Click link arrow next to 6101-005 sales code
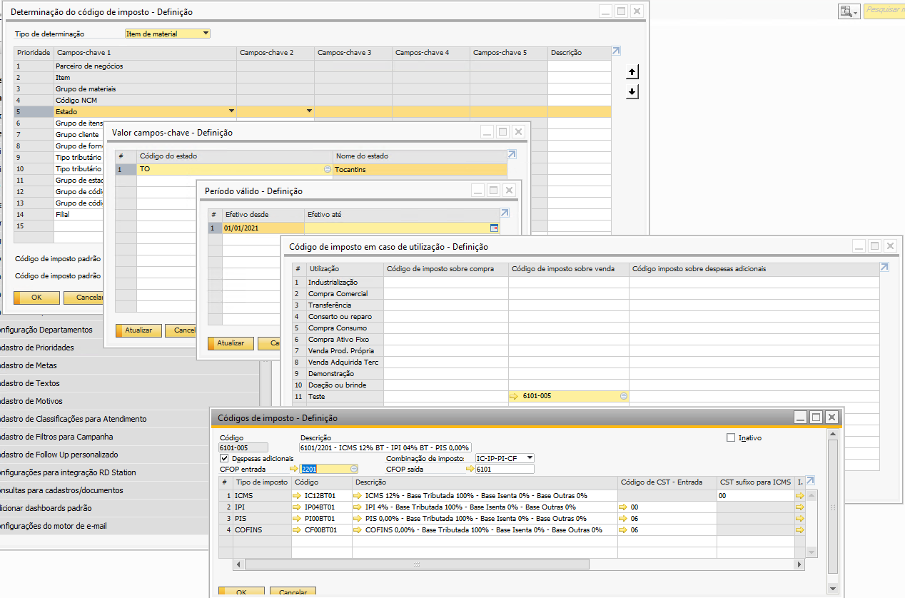Screen dimensions: 905x598 click(514, 396)
